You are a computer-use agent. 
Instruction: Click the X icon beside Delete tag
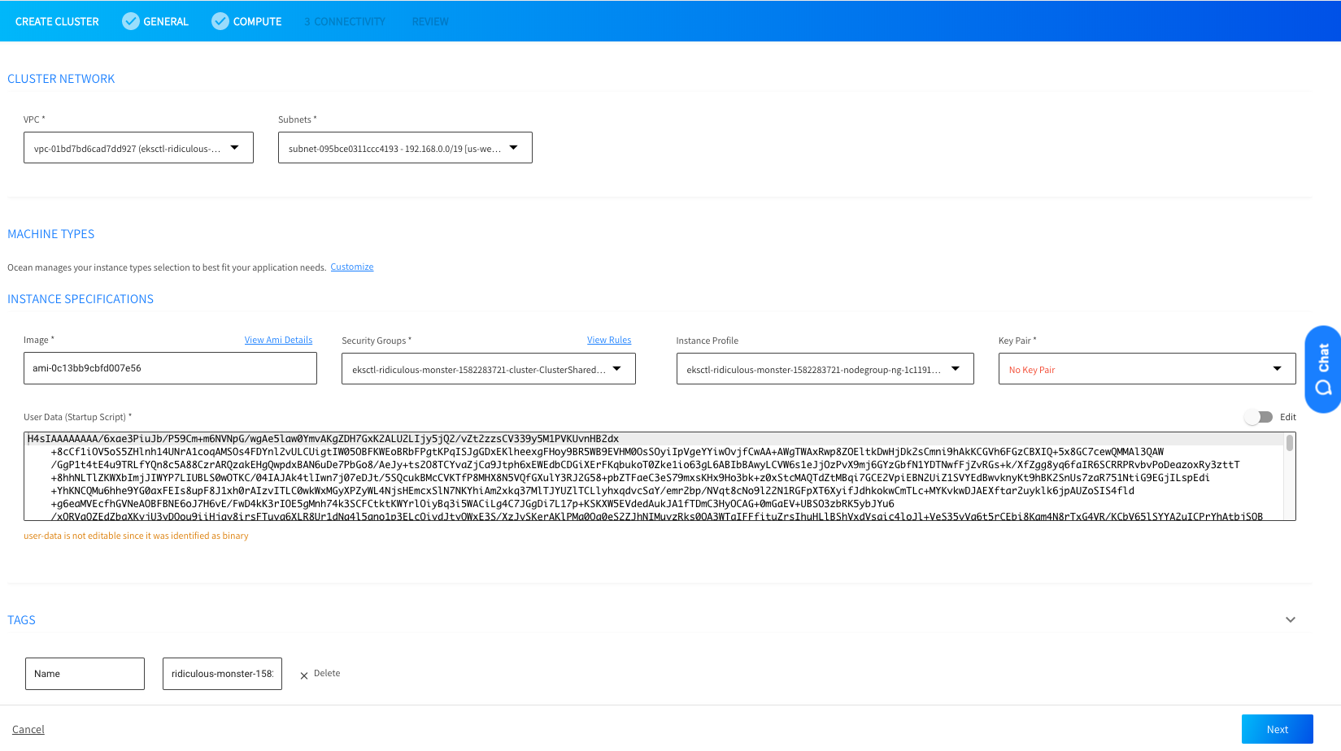304,675
